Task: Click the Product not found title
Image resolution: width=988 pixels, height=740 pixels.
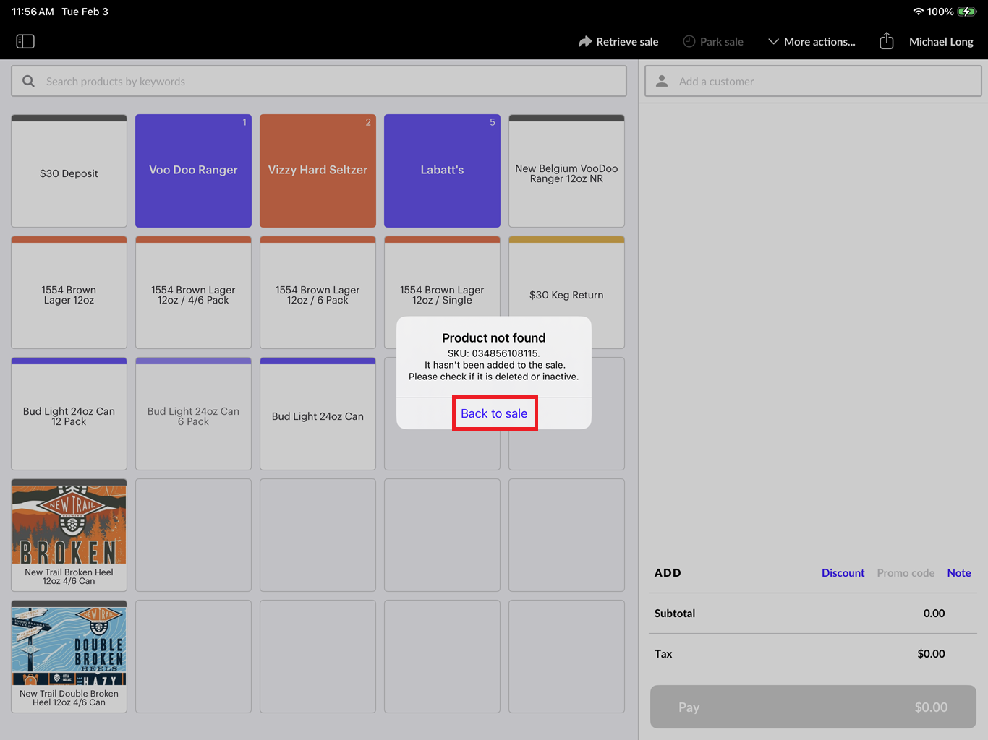Action: (494, 337)
